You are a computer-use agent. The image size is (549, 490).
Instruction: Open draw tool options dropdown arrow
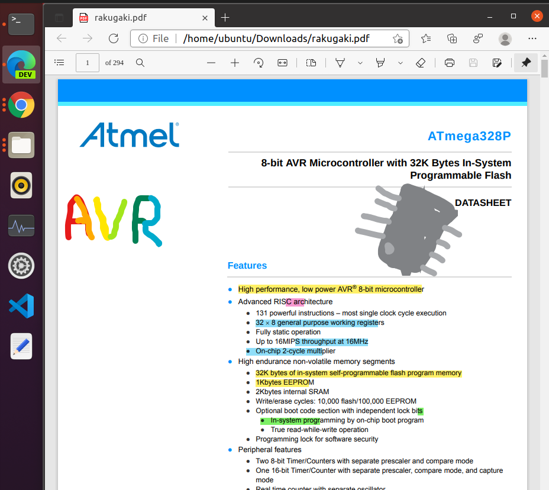click(x=360, y=63)
